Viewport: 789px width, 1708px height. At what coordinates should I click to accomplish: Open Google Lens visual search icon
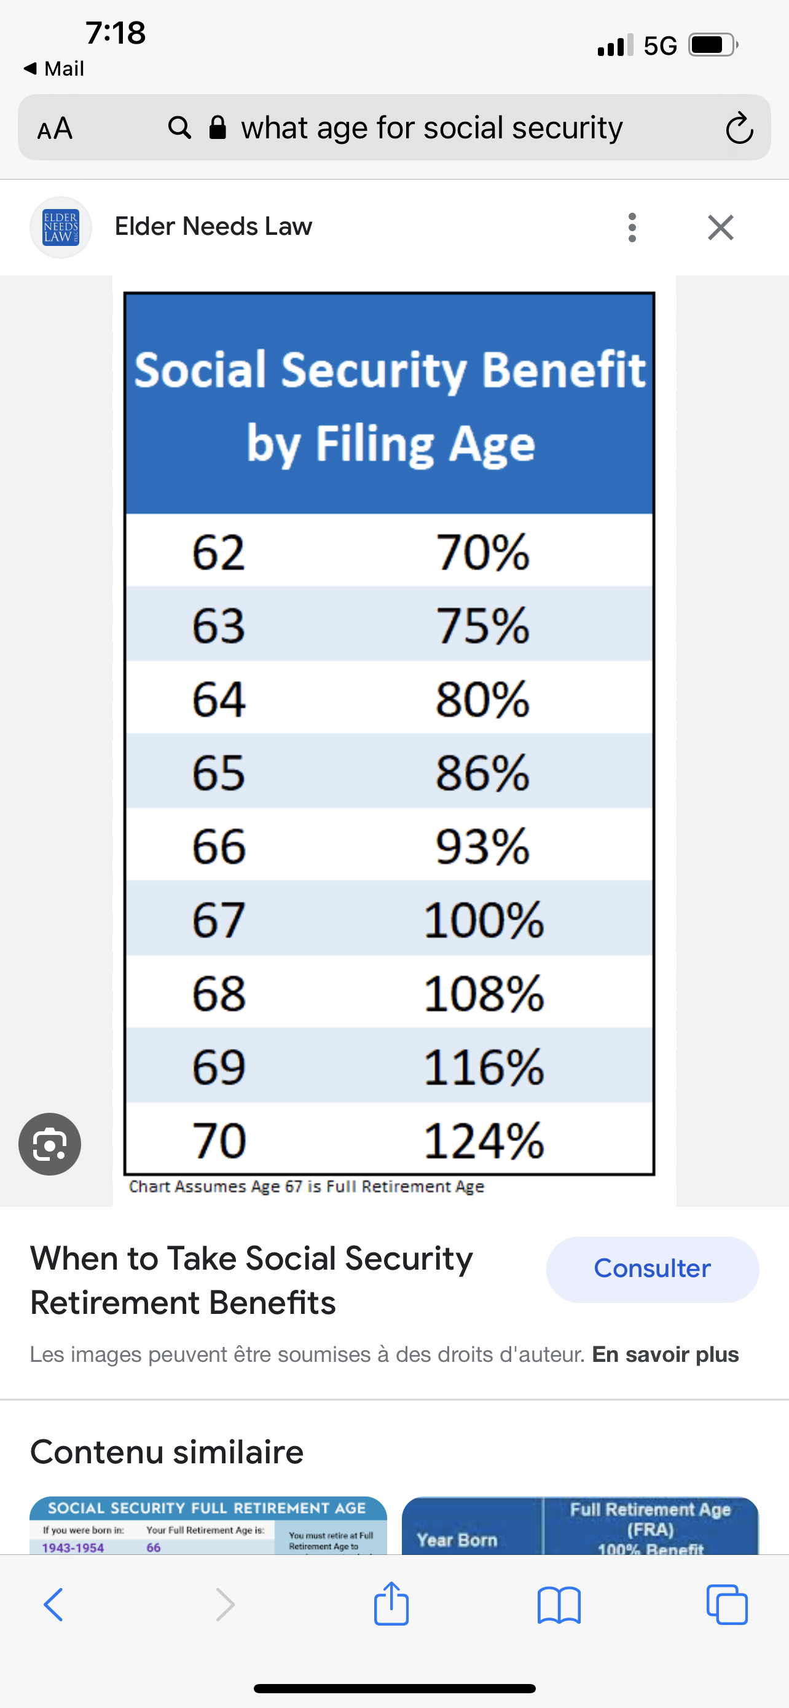coord(50,1144)
